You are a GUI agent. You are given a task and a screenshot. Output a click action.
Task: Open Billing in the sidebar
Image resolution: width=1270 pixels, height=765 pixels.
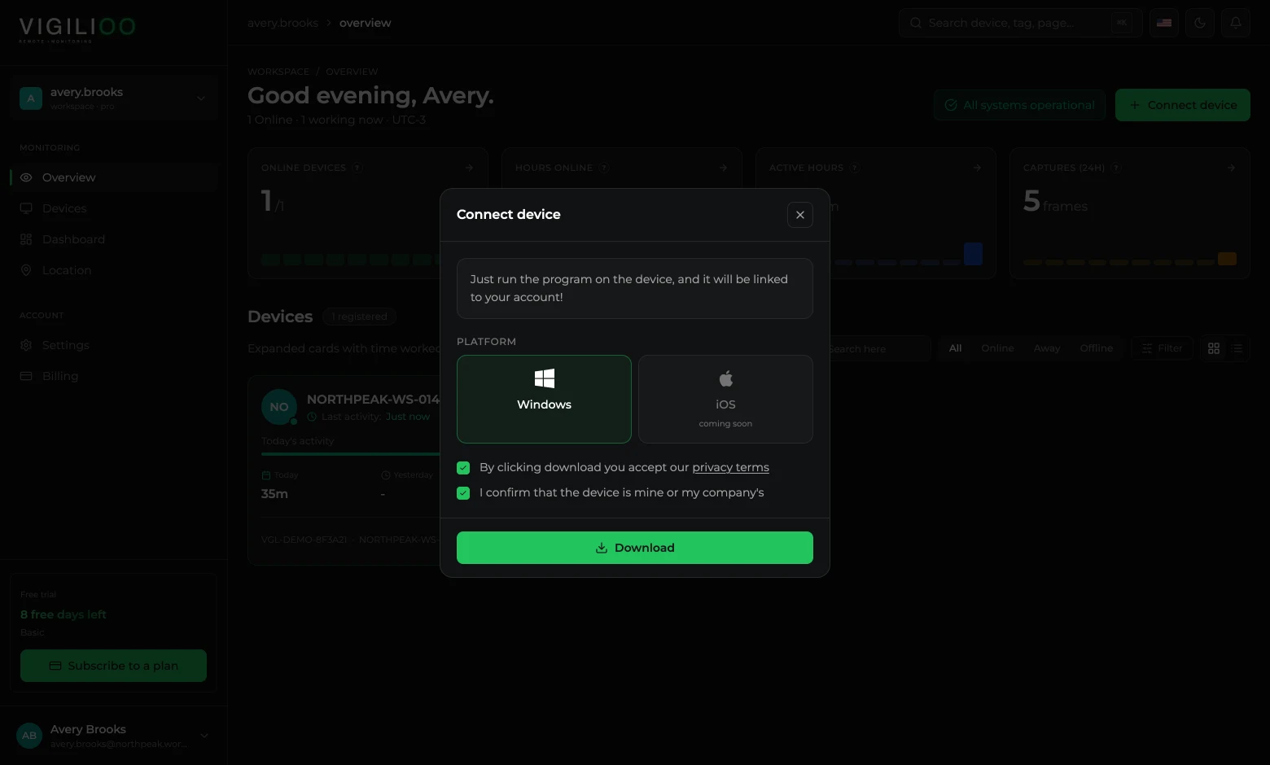click(x=114, y=376)
